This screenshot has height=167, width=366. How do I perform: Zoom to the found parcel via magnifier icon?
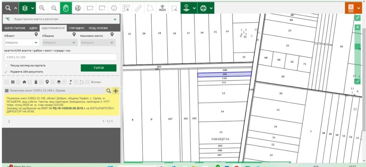[108, 91]
